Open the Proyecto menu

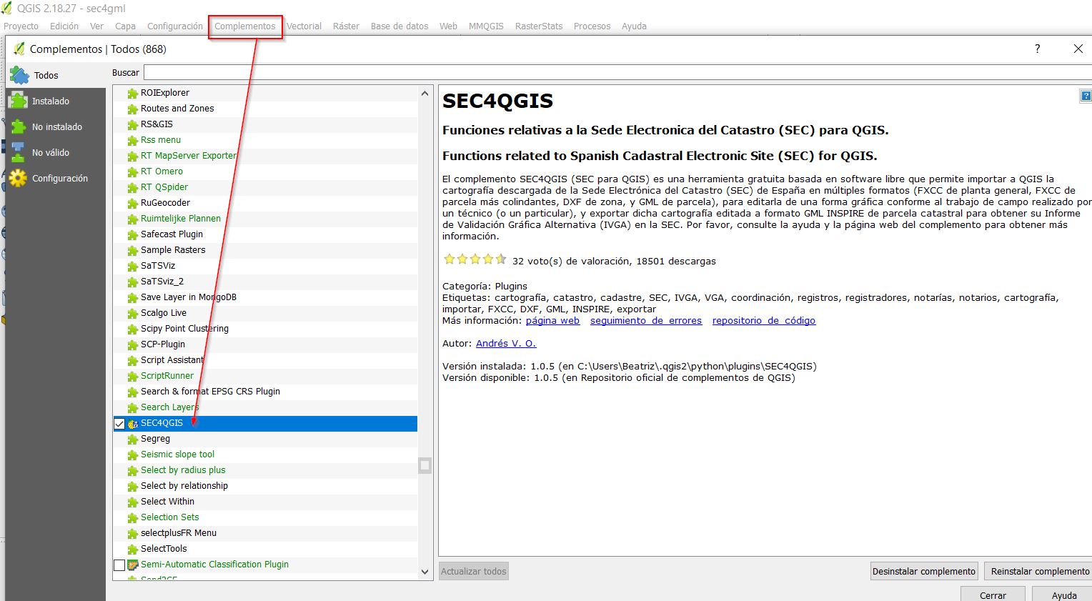point(21,26)
